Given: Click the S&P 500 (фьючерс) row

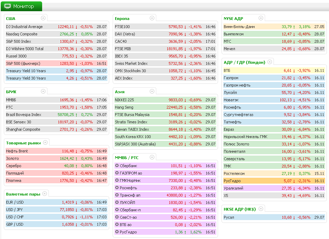Looking at the screenshot, I should (x=57, y=63).
